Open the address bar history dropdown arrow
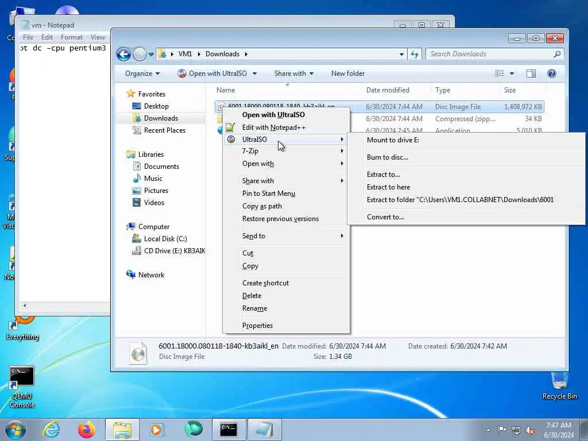588x441 pixels. pyautogui.click(x=401, y=55)
